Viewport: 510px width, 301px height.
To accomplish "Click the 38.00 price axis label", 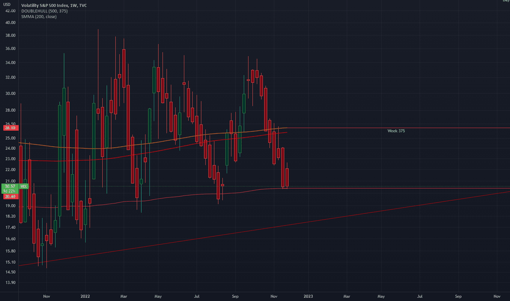I will tap(10, 35).
